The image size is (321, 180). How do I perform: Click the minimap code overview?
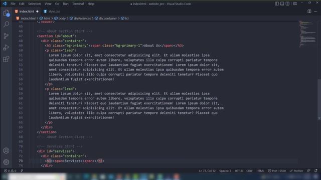tap(307, 33)
